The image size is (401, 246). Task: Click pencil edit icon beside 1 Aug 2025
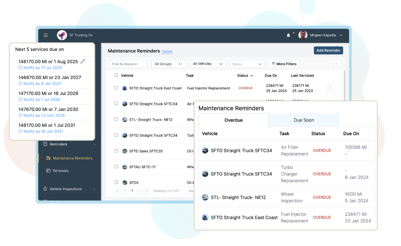click(83, 61)
